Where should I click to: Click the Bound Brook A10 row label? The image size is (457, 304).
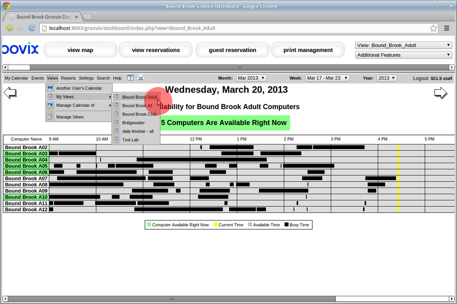[26, 197]
